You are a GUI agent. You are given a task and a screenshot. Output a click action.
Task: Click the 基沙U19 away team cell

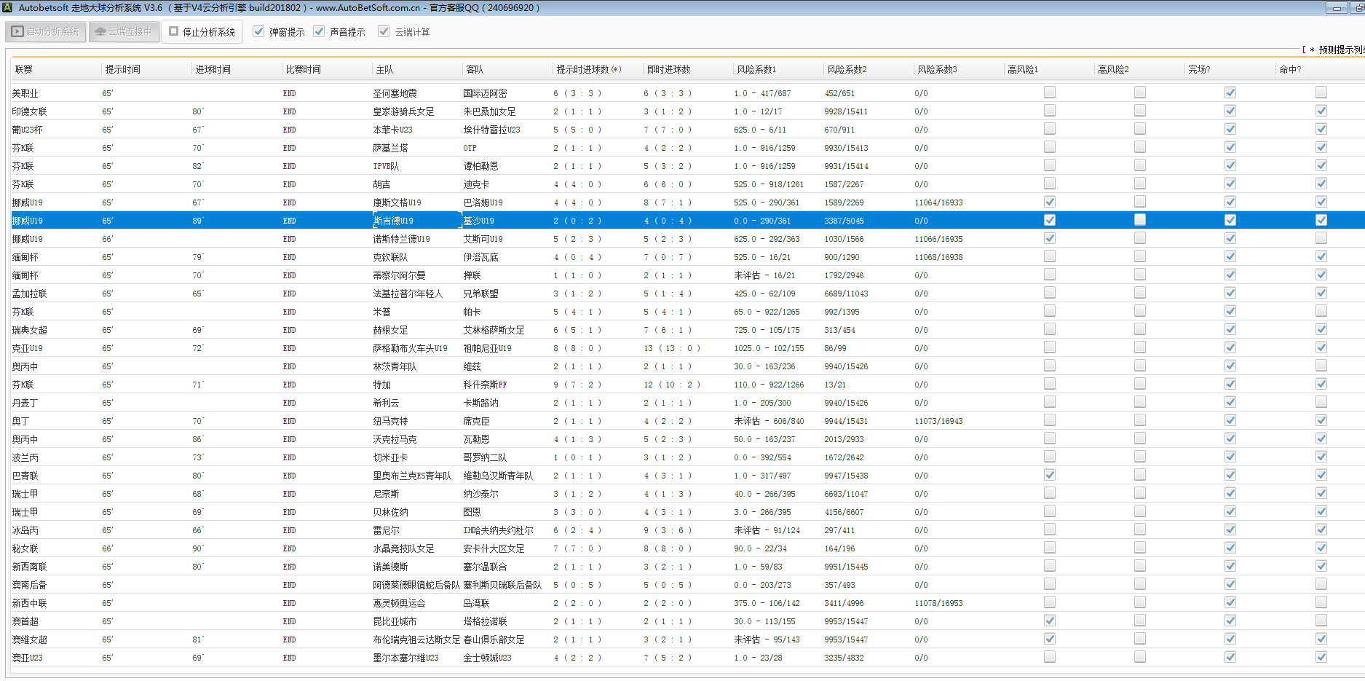click(479, 221)
